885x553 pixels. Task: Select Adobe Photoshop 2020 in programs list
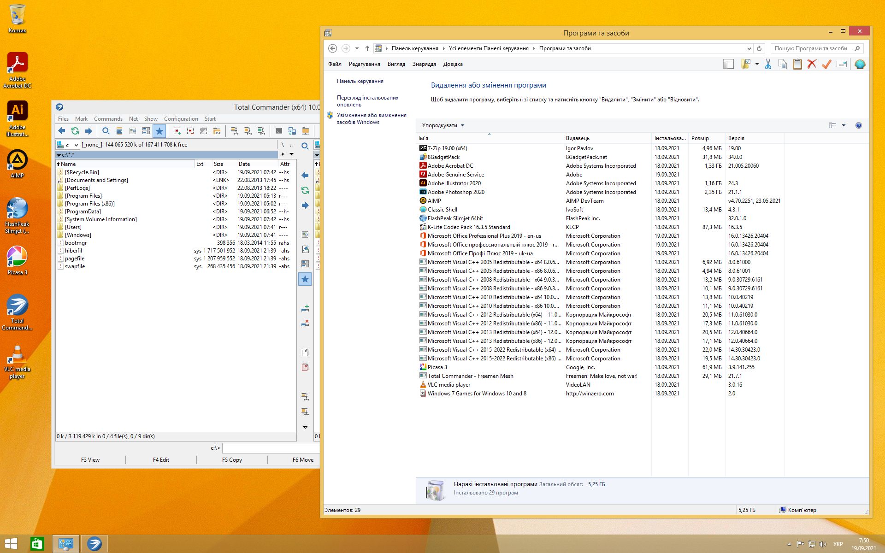[456, 192]
